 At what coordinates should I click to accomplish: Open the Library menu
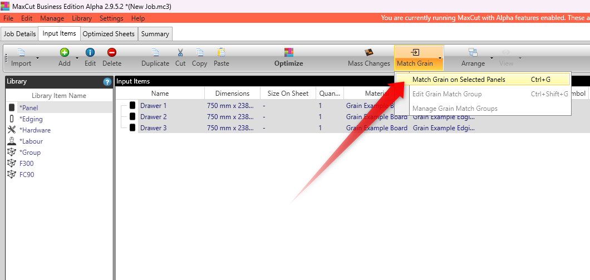(82, 18)
